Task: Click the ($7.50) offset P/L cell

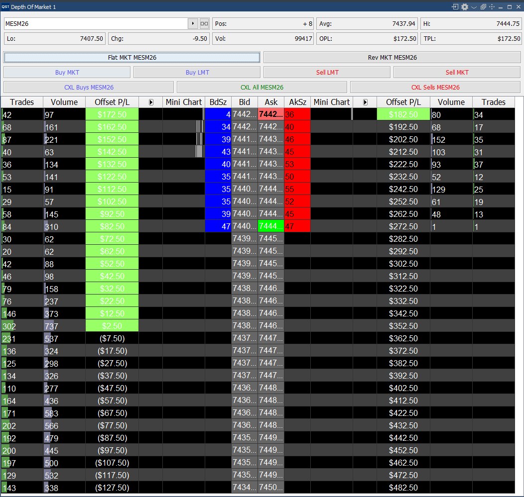Action: (x=112, y=338)
